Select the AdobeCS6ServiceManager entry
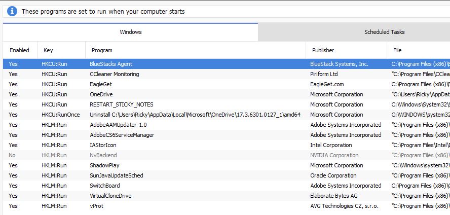 click(122, 135)
